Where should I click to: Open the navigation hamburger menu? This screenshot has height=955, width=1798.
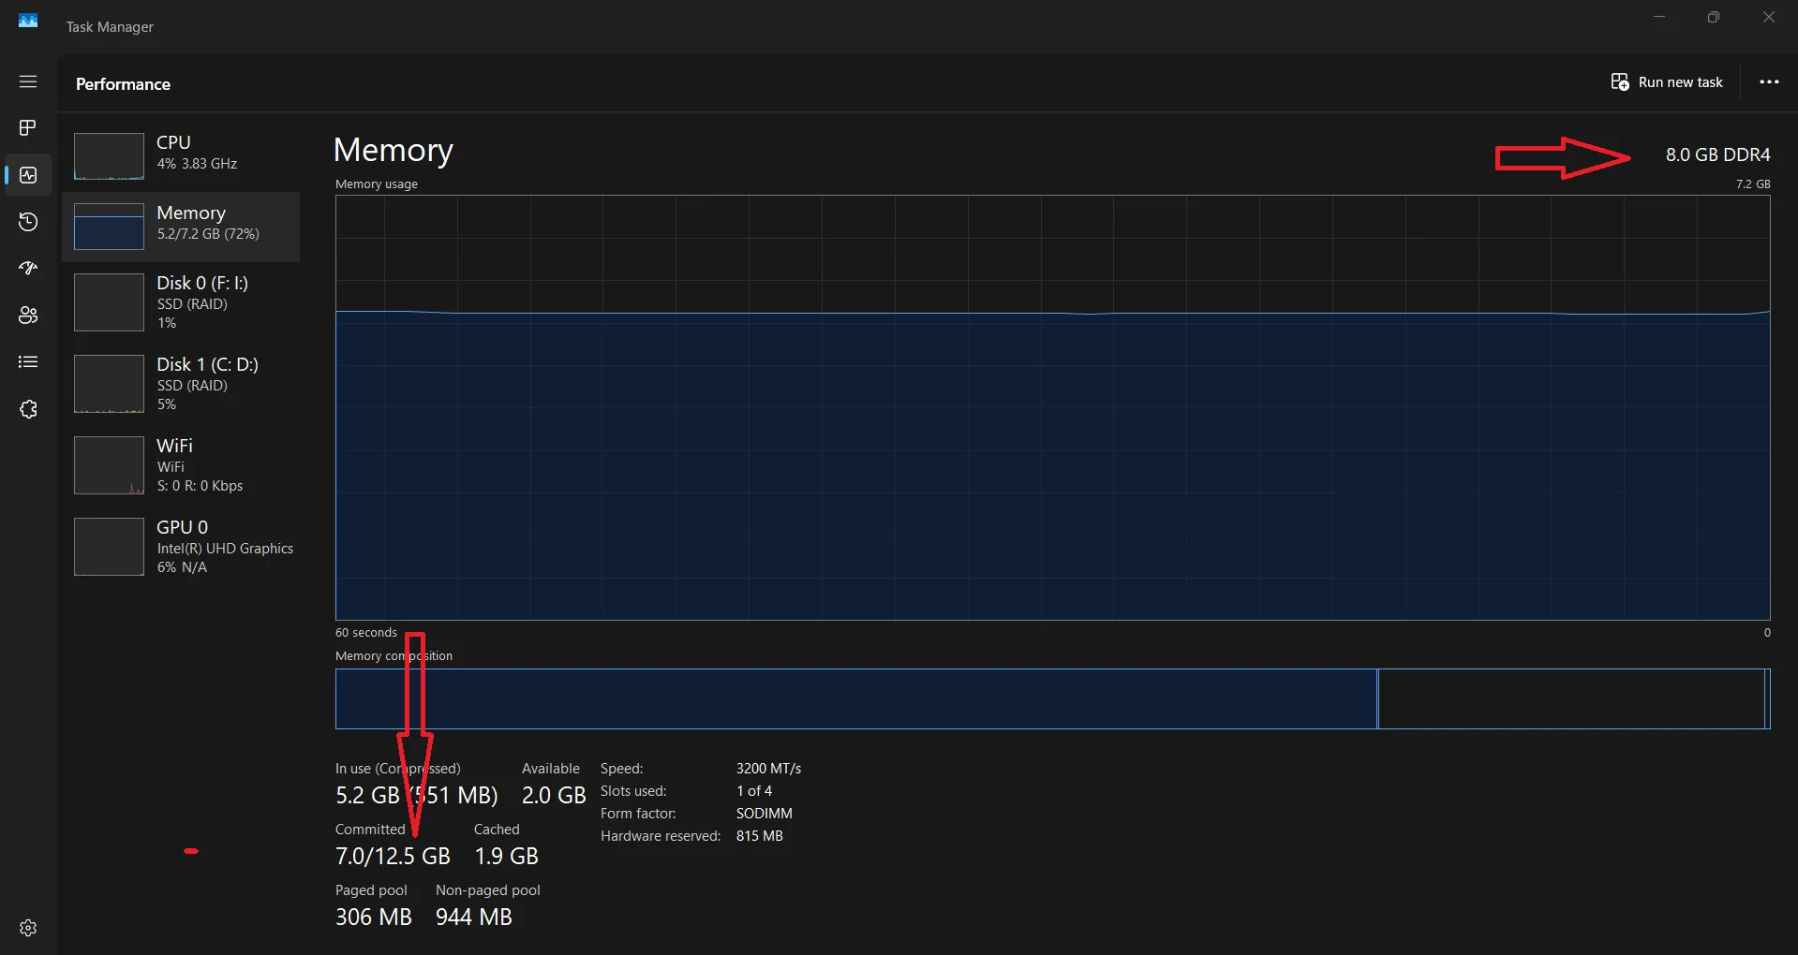[28, 81]
